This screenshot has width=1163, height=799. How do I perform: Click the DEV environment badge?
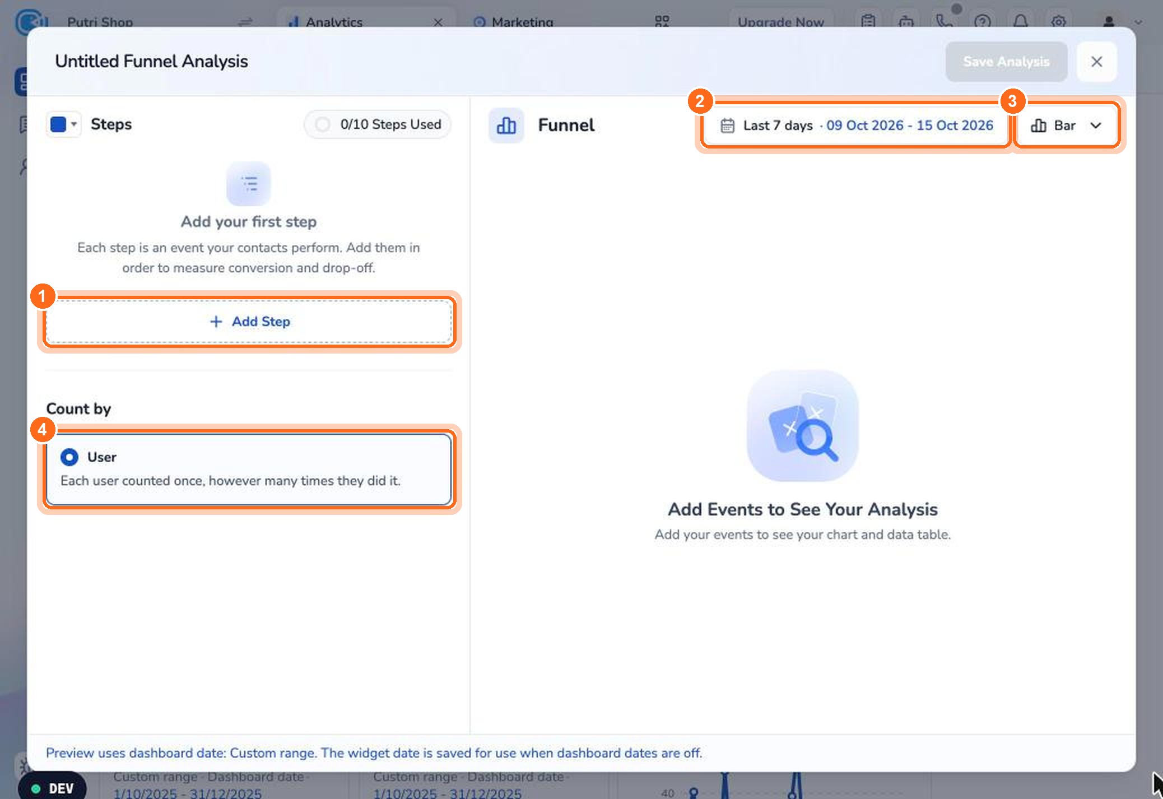pyautogui.click(x=52, y=788)
